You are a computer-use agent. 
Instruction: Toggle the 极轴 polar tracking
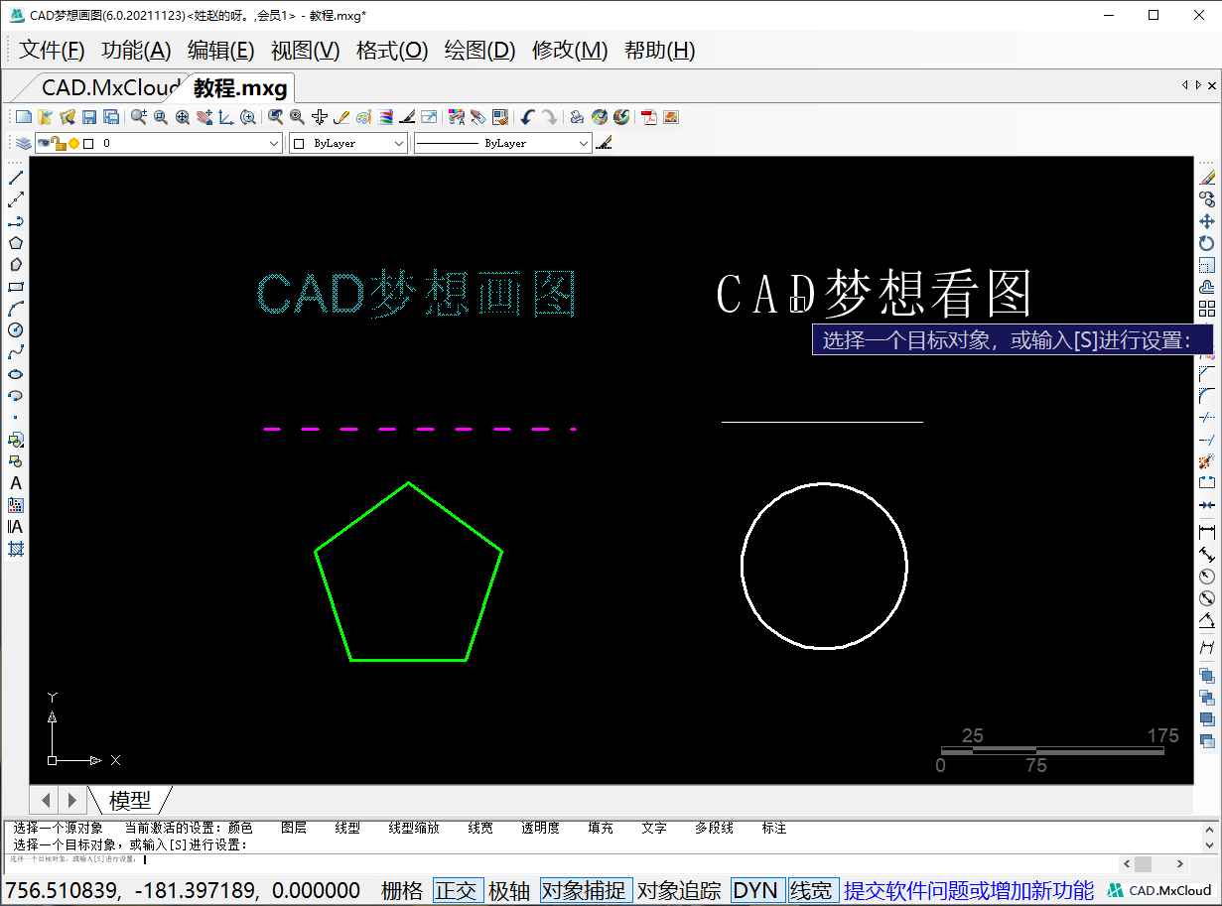point(509,890)
